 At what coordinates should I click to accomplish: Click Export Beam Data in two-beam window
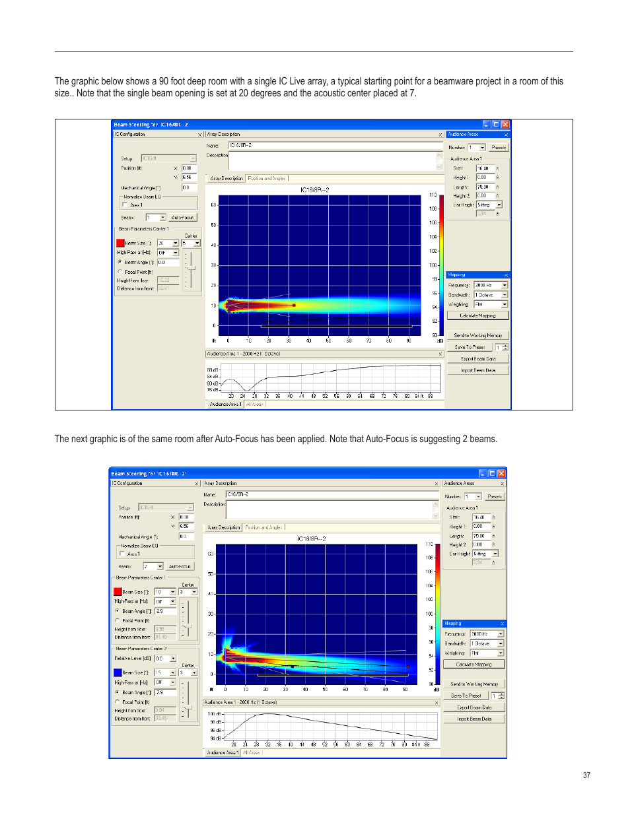click(474, 708)
